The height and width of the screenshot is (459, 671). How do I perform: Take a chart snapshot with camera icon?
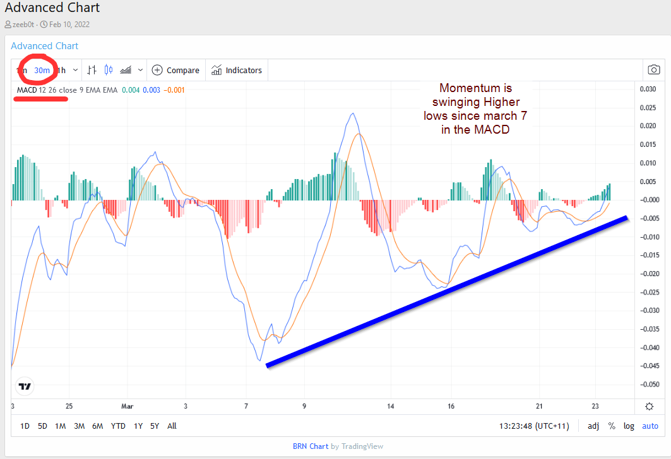click(x=655, y=70)
